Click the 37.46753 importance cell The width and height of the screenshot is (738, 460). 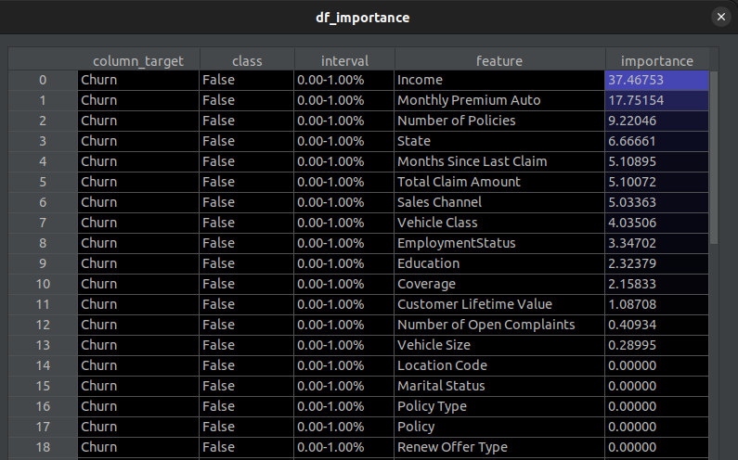point(656,80)
